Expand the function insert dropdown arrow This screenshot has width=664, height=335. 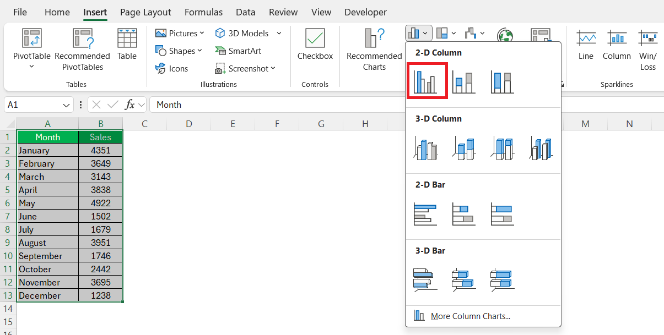[141, 105]
